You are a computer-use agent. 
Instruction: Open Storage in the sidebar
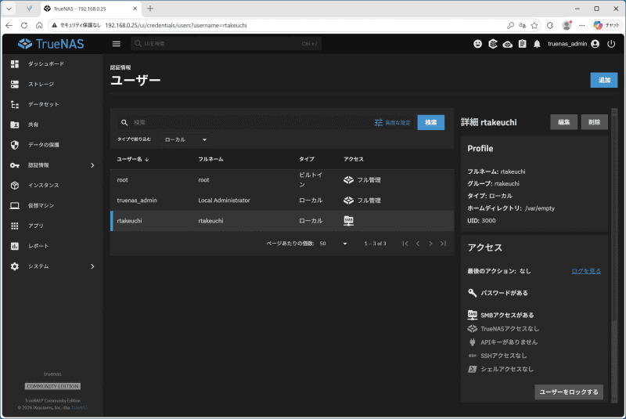[52, 85]
